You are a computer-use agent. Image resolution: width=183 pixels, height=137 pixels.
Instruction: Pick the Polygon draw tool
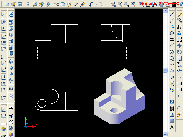[x=172, y=33]
